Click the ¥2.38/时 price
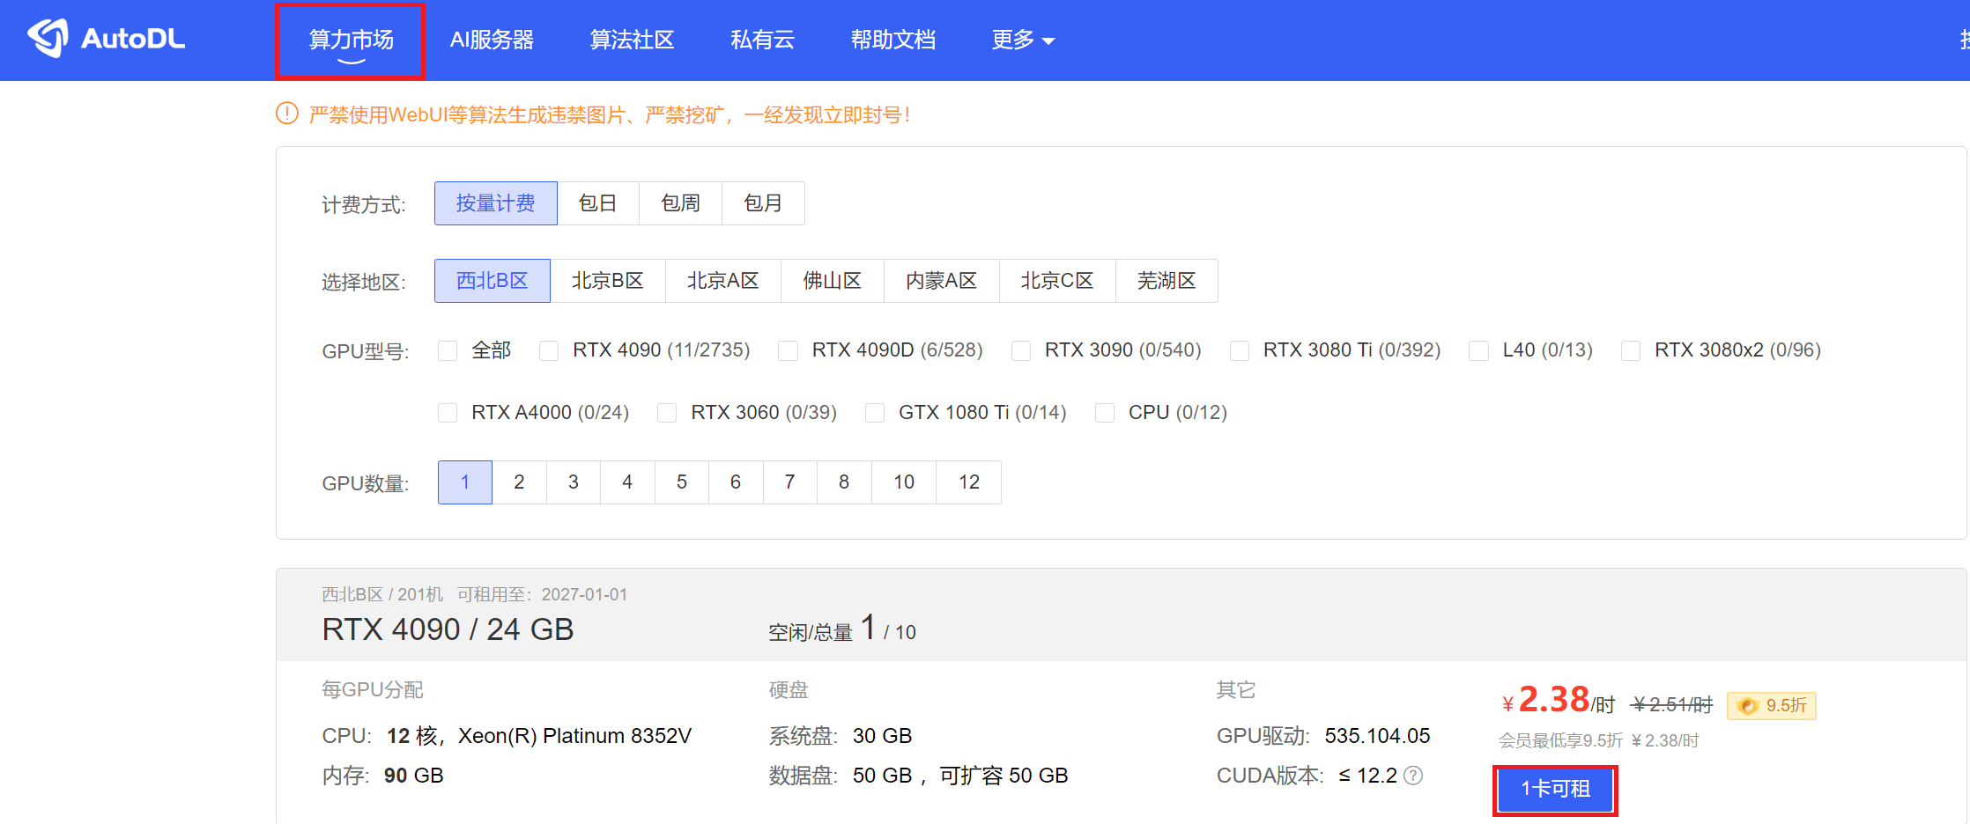 1559,701
